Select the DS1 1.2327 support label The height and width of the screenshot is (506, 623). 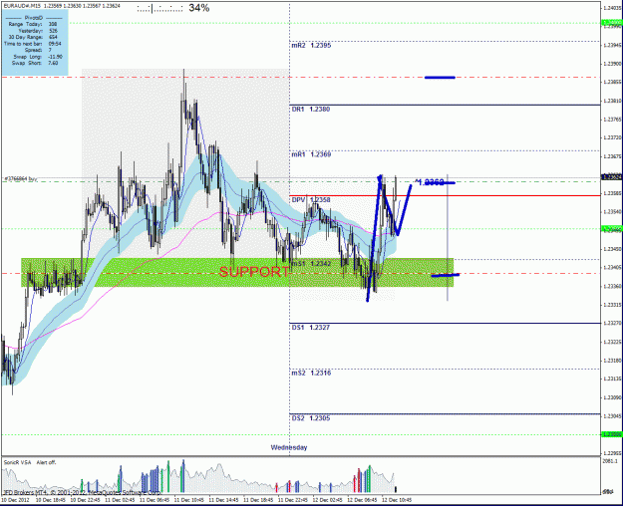pos(311,328)
